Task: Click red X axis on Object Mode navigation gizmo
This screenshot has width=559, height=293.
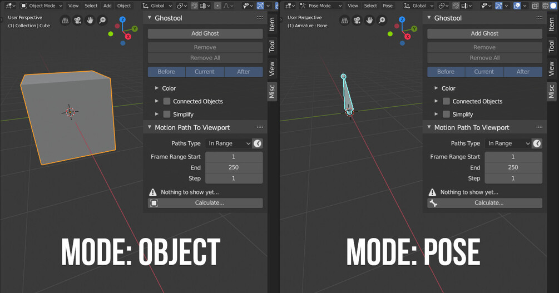Action: click(x=128, y=36)
